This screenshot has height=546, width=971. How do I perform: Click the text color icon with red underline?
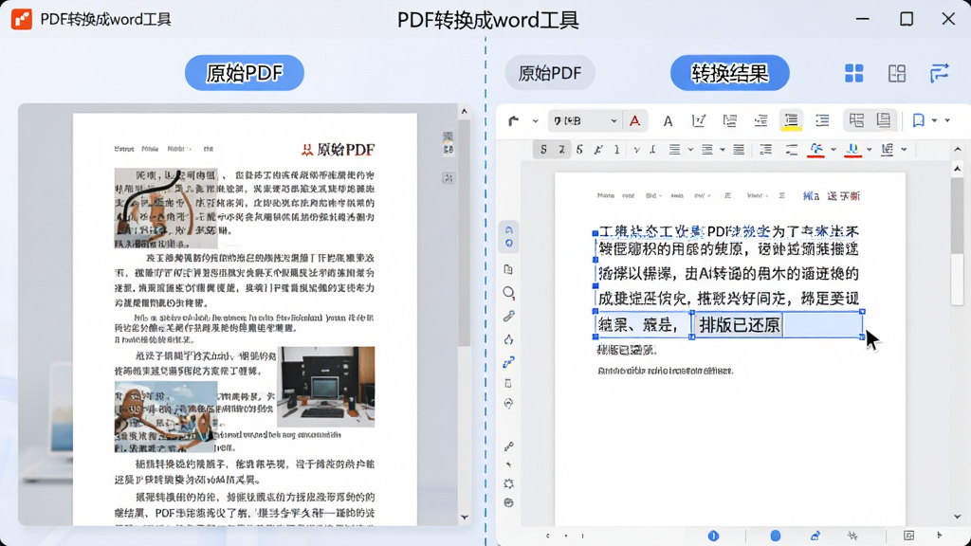coord(816,149)
